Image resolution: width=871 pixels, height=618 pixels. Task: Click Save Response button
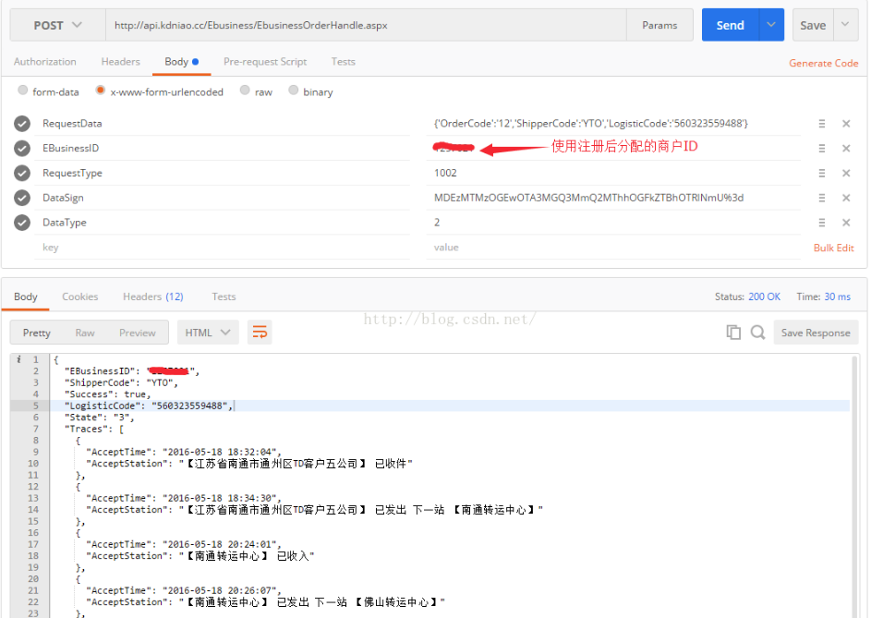tap(816, 333)
